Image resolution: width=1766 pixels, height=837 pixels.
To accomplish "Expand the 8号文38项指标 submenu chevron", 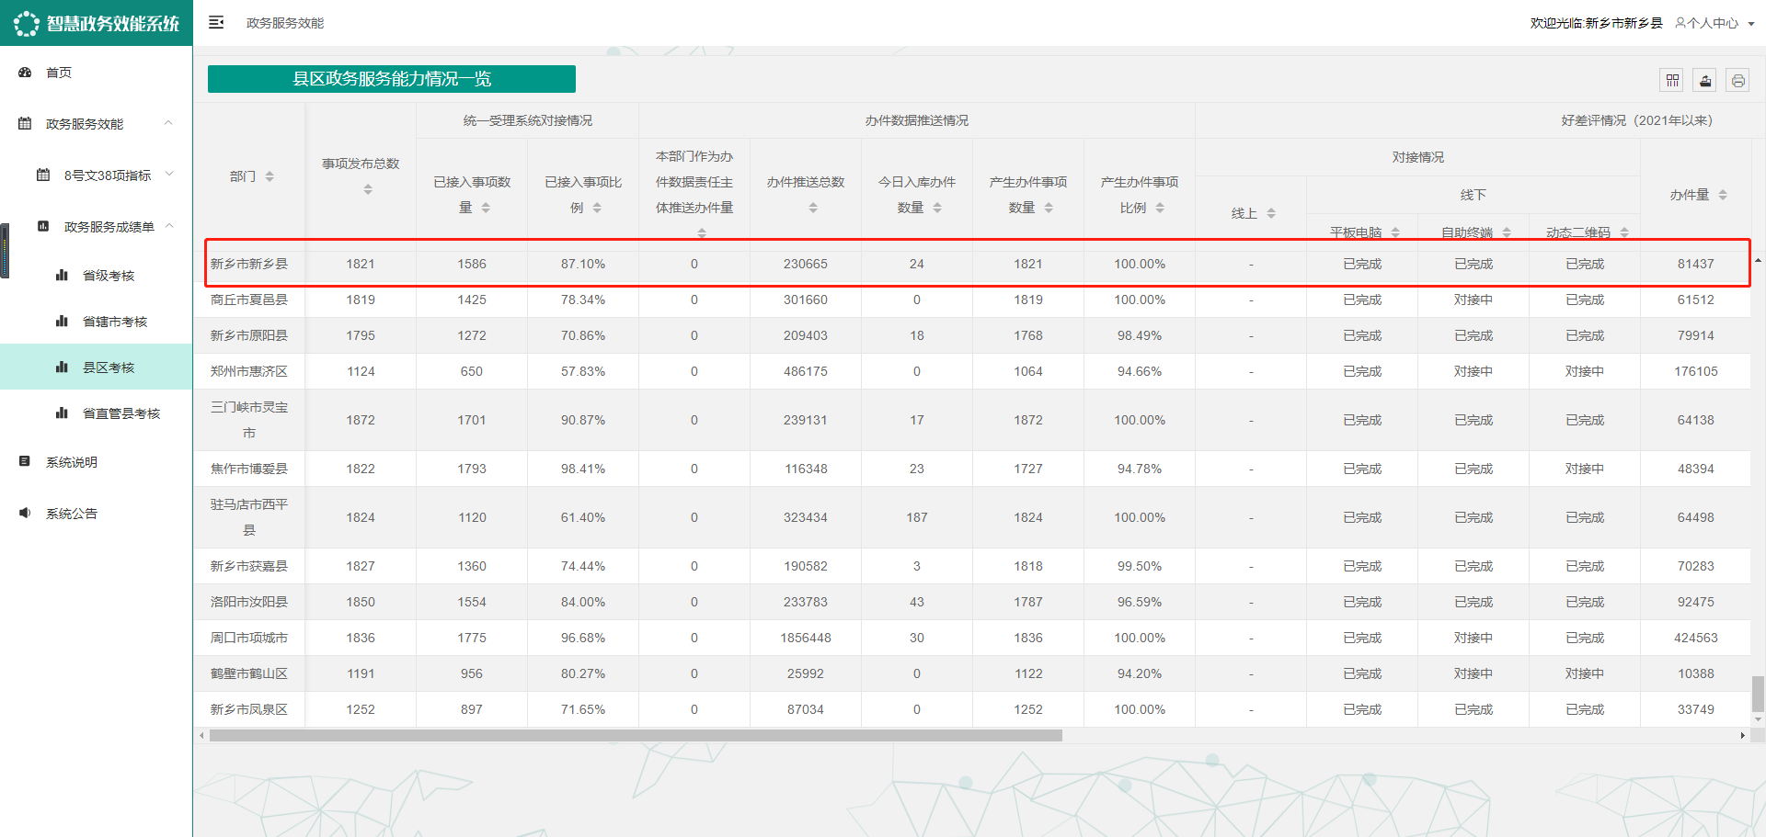I will [169, 174].
